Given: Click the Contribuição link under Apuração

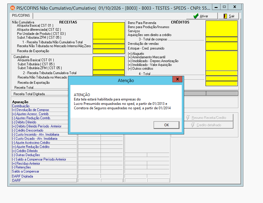Looking at the screenshot, I should [21, 106].
